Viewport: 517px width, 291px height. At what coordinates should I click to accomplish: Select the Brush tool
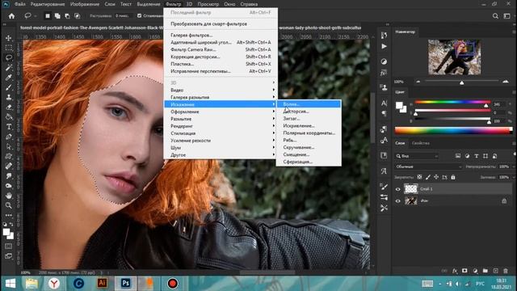9,87
